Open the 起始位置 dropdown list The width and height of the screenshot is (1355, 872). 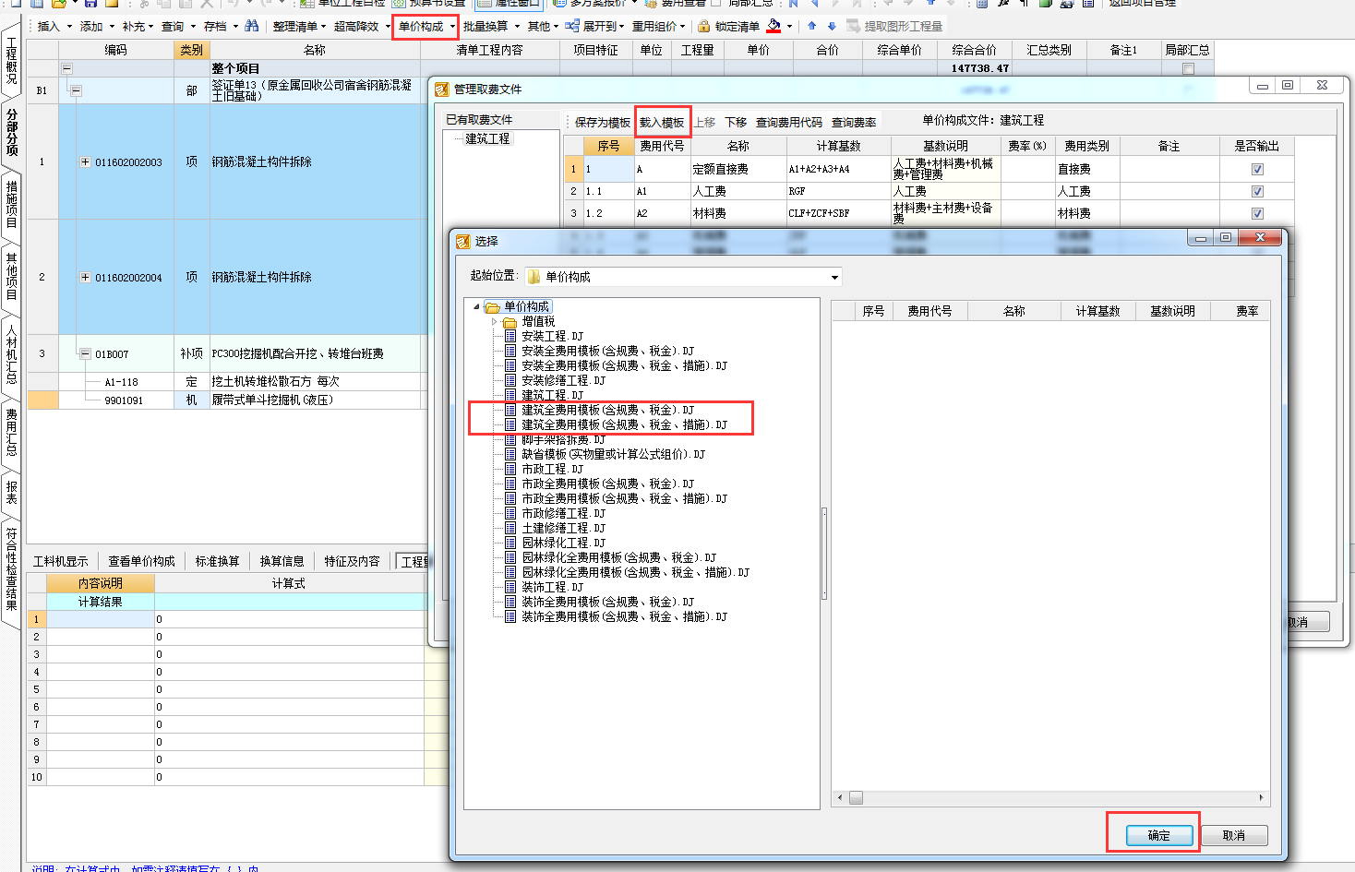pos(834,277)
